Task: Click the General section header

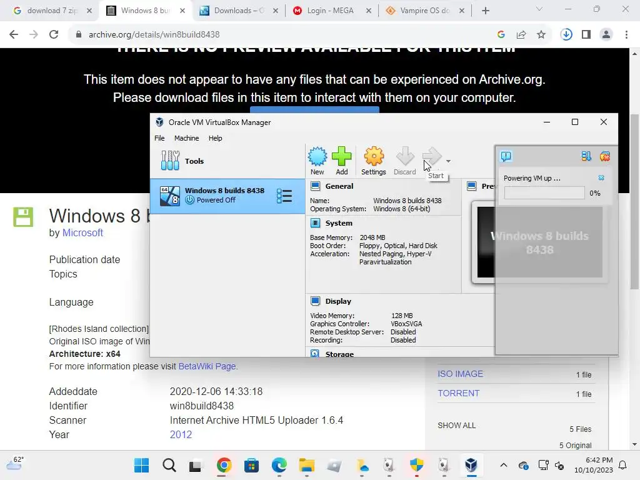Action: coord(339,186)
